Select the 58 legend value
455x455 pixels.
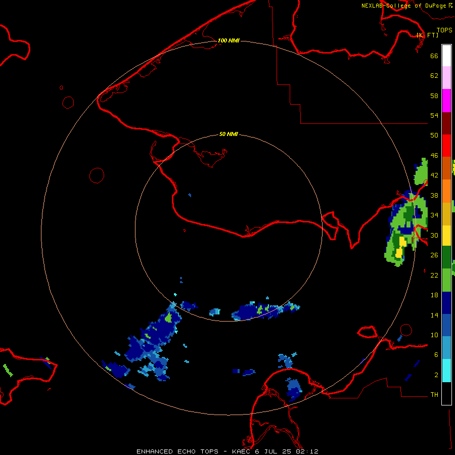pyautogui.click(x=434, y=96)
